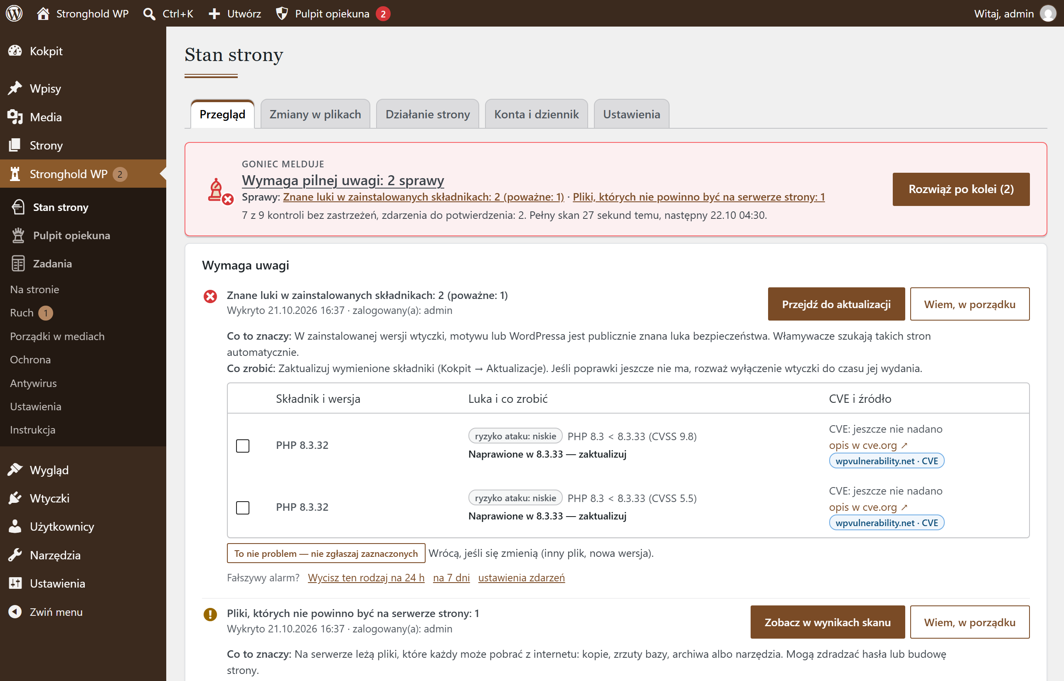Click Wiem, w porządku for known vulnerabilities
The height and width of the screenshot is (681, 1064).
(x=970, y=304)
